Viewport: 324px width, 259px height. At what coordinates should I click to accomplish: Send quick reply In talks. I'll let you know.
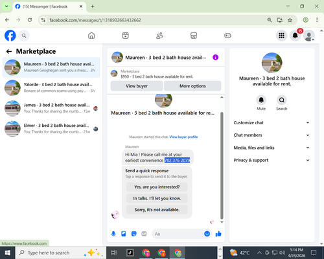[157, 198]
